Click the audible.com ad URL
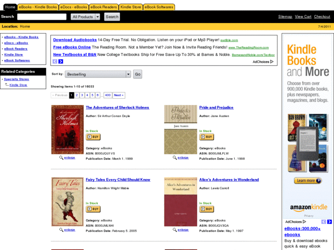Viewport: 334px width, 250px height. (229, 40)
